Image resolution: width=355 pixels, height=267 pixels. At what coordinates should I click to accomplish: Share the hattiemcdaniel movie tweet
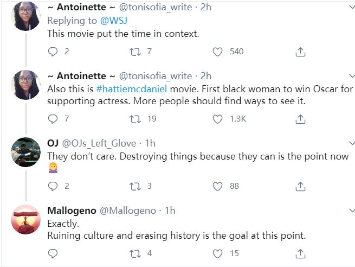coord(301,118)
